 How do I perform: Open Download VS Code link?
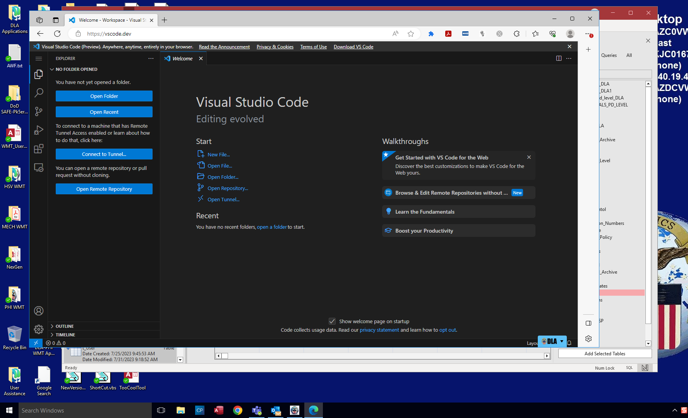tap(353, 47)
